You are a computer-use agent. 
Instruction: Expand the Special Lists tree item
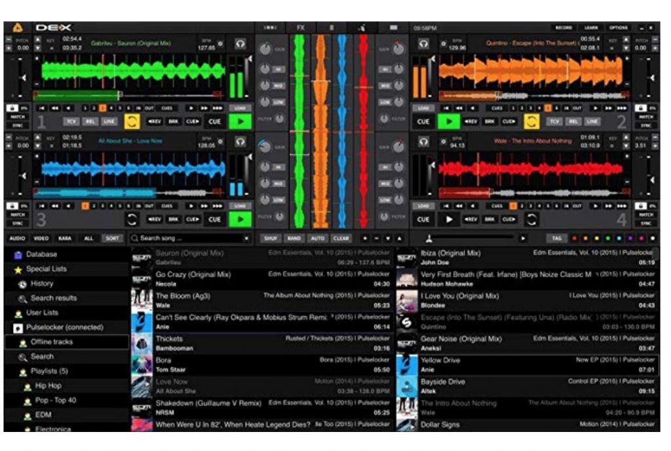pyautogui.click(x=46, y=269)
